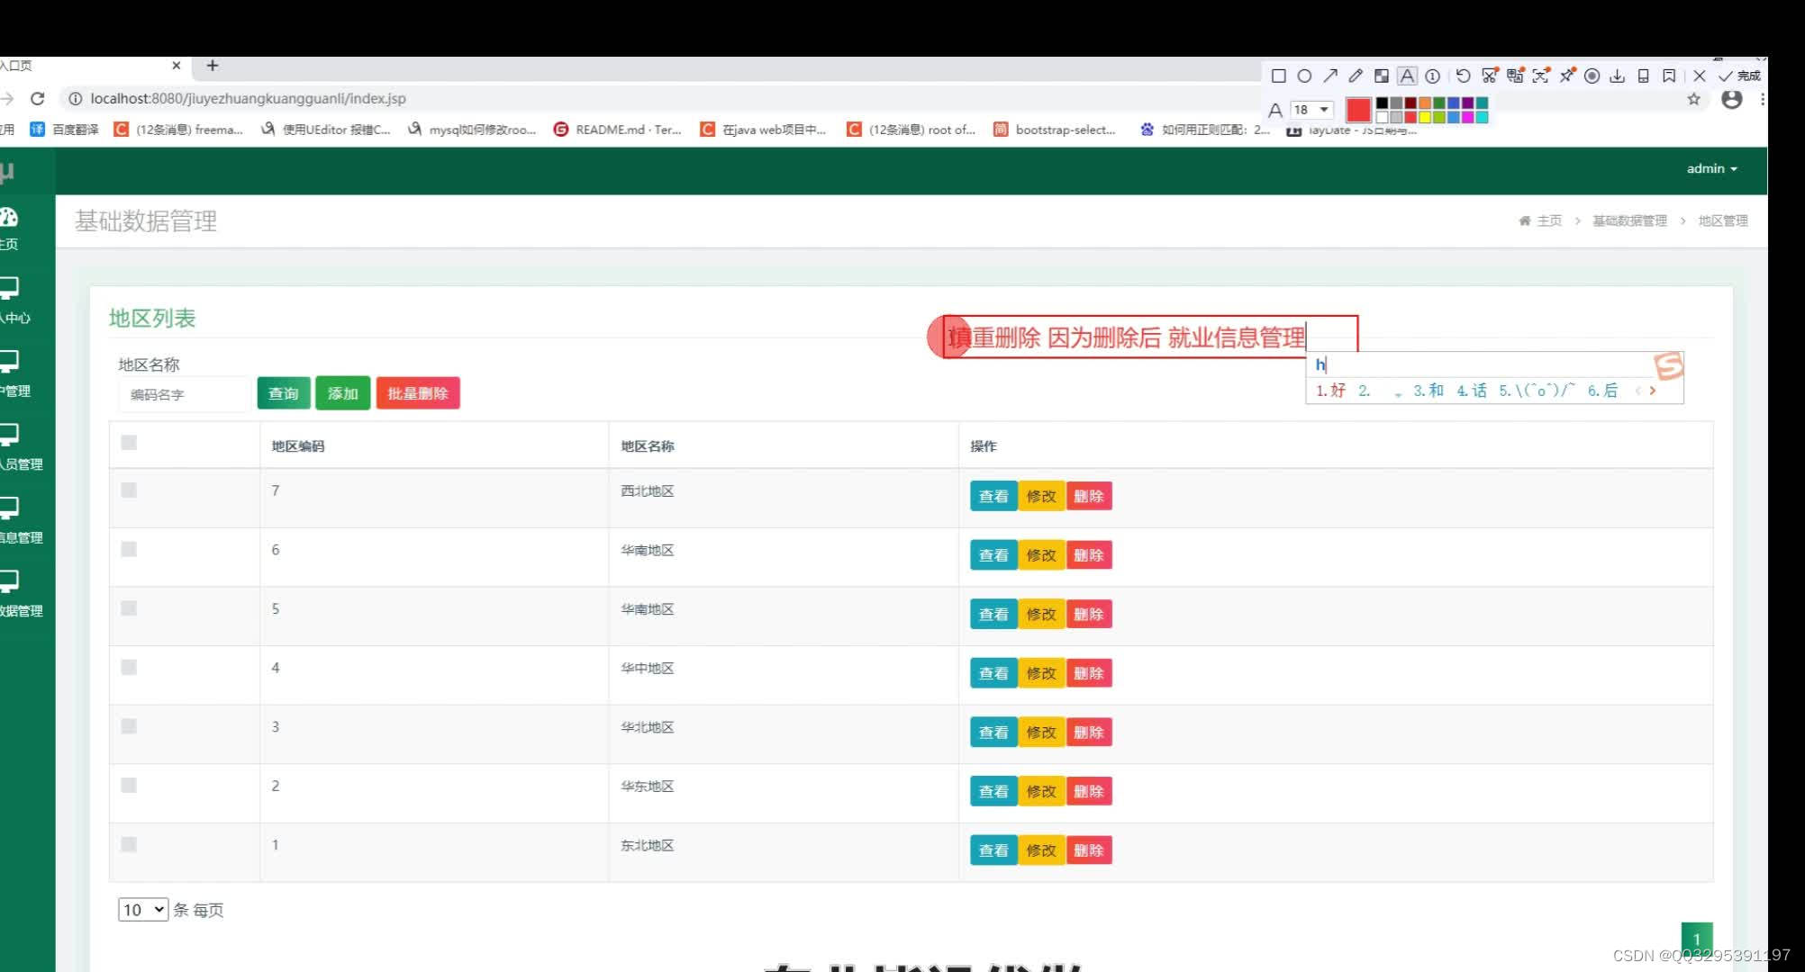Choose IME candidate 好
Screen dimensions: 1805x972
pos(1331,391)
